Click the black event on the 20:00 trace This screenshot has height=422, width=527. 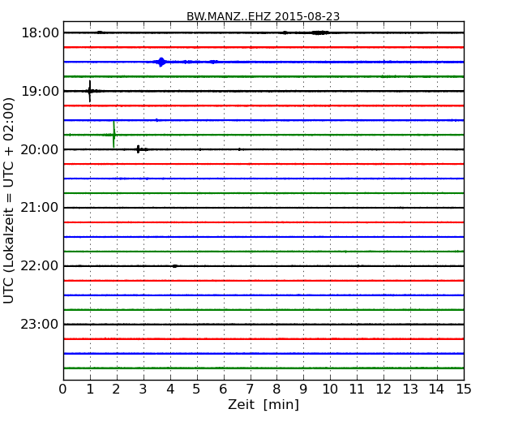click(139, 149)
